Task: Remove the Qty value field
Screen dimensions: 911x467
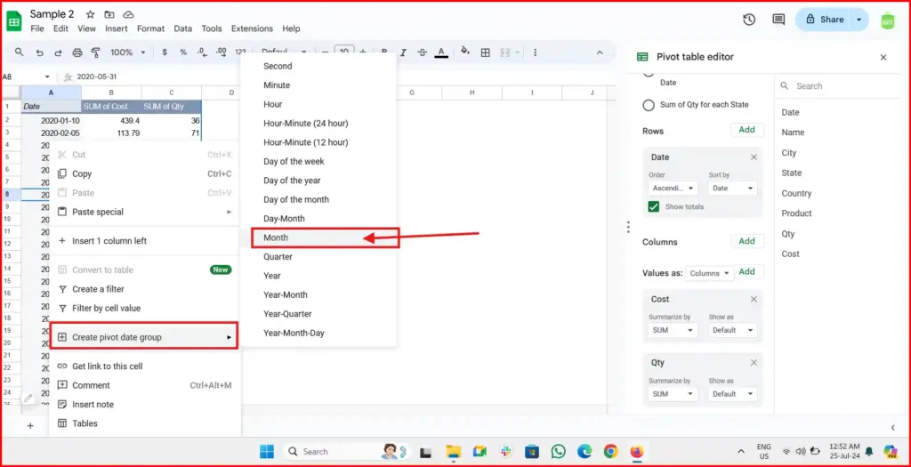Action: [x=754, y=362]
